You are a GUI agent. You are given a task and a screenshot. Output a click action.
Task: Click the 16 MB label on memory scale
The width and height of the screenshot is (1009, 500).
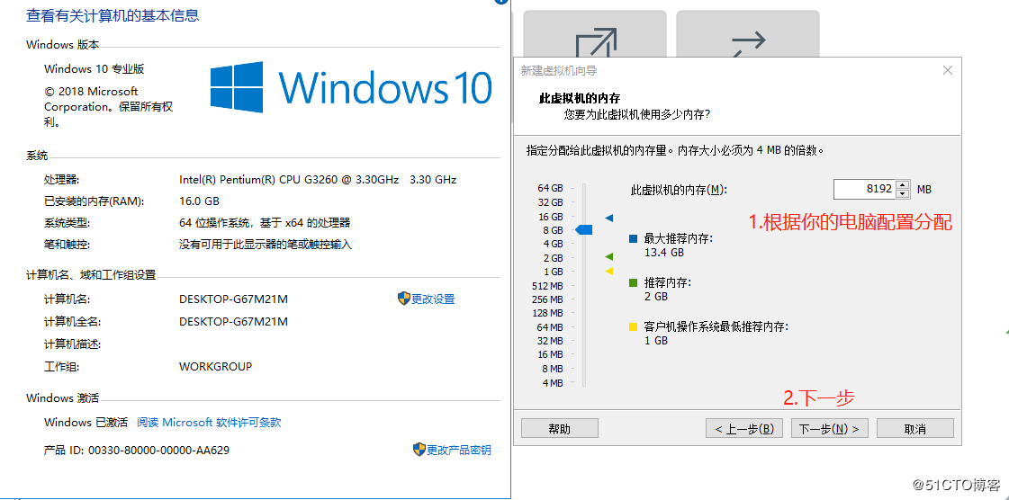[550, 354]
